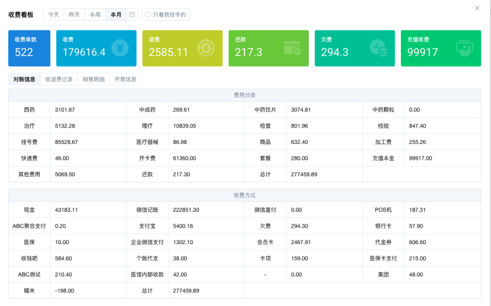
Task: Click the yen icon on 收费 card
Action: 120,48
